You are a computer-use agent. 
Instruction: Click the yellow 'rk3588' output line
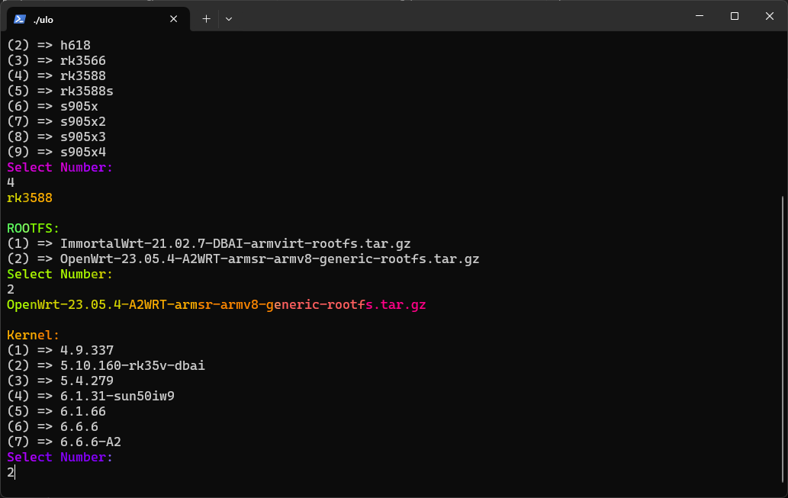(30, 198)
